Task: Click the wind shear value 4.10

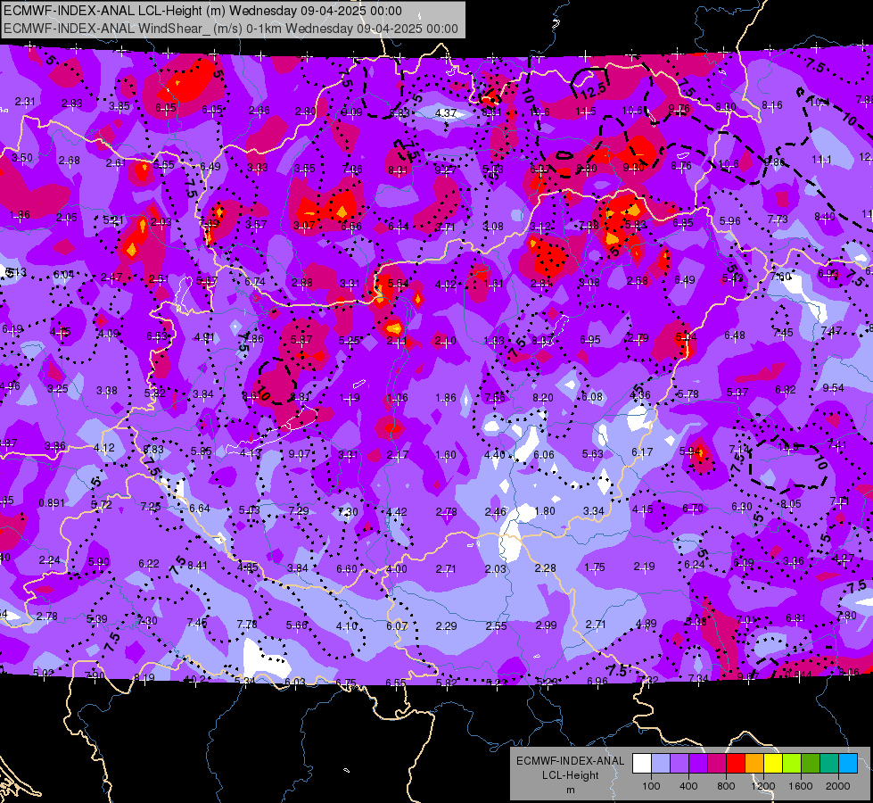Action: pos(347,625)
